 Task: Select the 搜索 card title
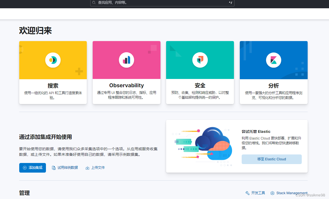pyautogui.click(x=53, y=86)
